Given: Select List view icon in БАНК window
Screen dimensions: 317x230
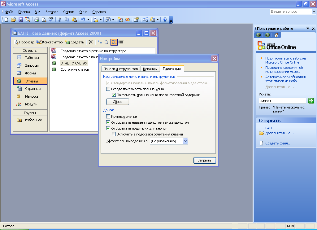Looking at the screenshot, I should pyautogui.click(x=114, y=42).
